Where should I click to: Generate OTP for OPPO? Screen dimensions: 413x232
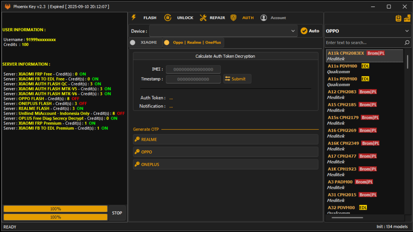[226, 152]
